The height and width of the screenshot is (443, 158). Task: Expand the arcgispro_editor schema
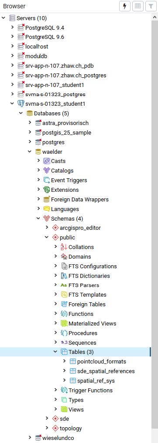[47, 228]
